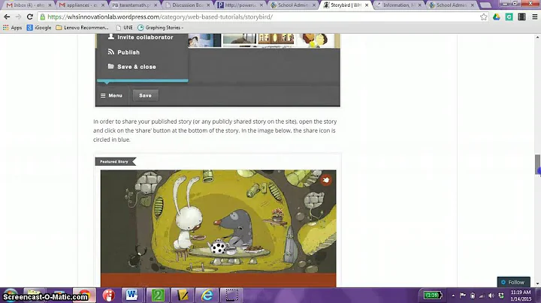The width and height of the screenshot is (541, 303).
Task: Open the dashed-rectangle screen recorder taskbar icon
Action: coord(231,295)
